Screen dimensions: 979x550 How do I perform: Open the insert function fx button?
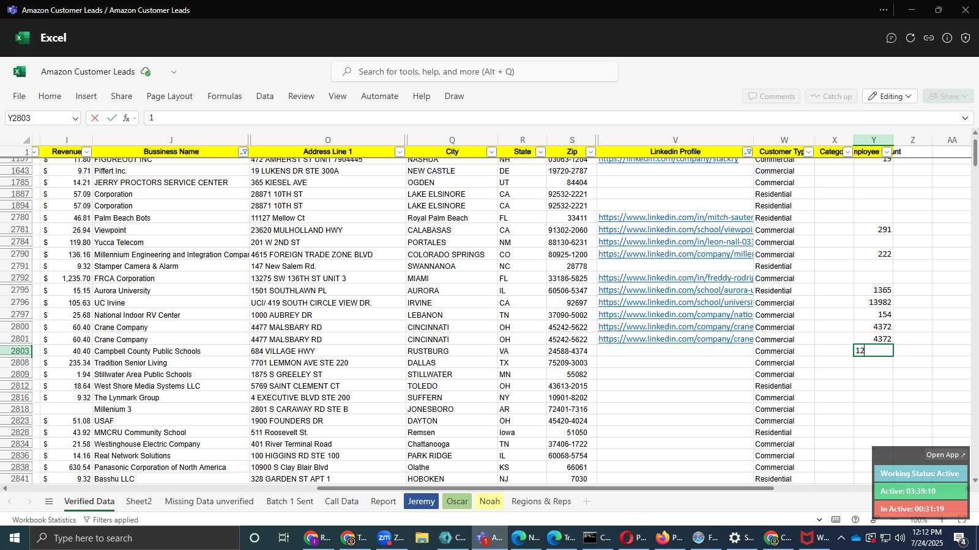[x=126, y=118]
